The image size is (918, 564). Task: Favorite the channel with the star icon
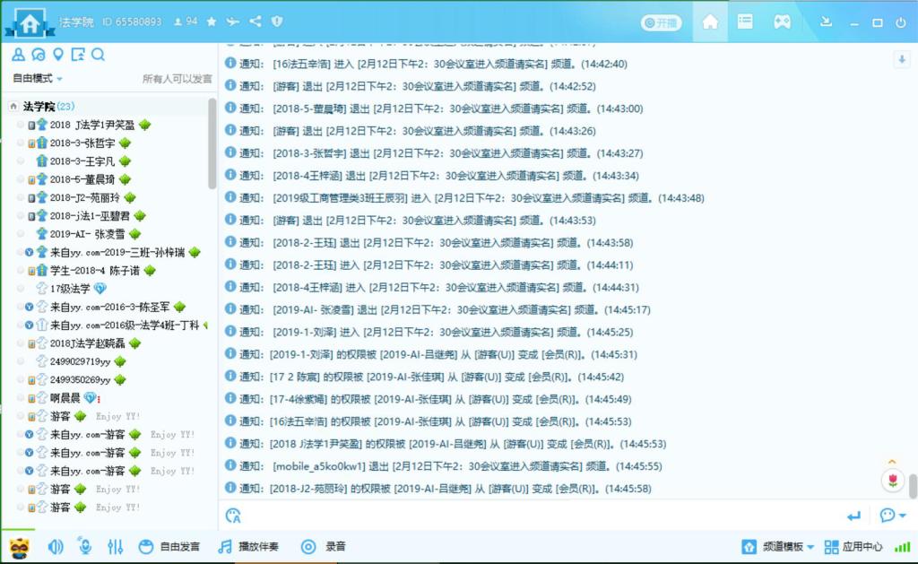(x=212, y=22)
